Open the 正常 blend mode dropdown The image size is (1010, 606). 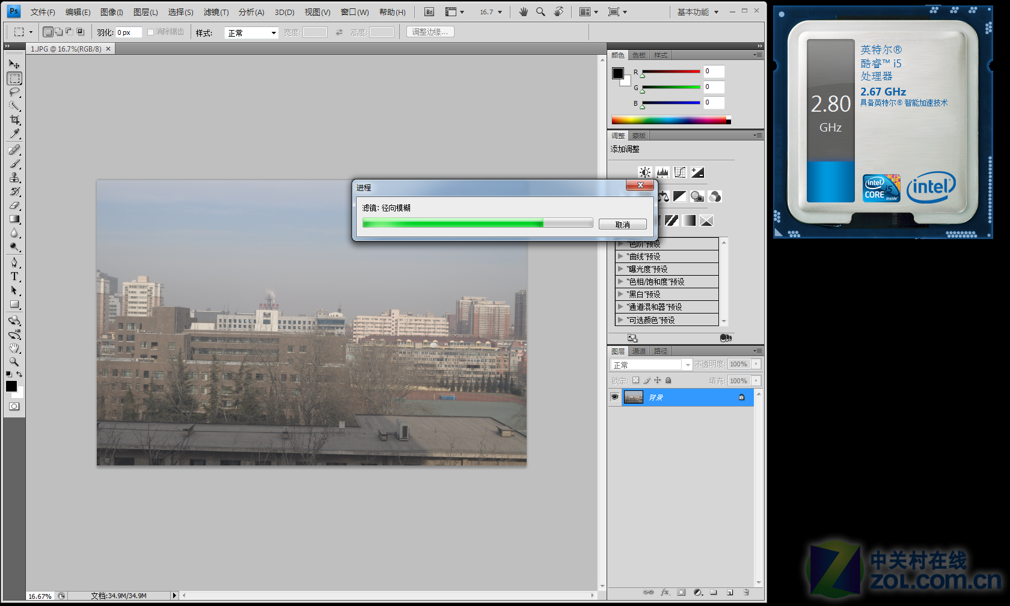click(x=652, y=365)
